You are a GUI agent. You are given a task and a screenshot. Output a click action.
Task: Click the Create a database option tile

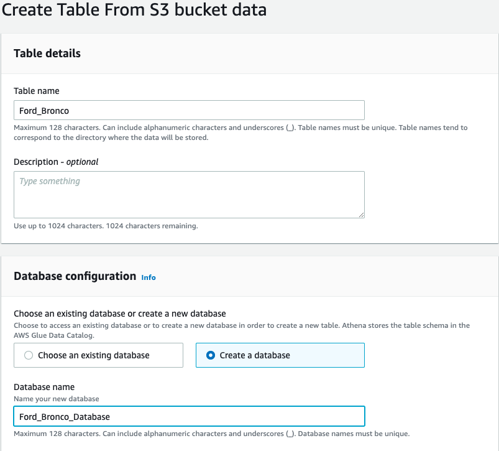click(x=280, y=355)
